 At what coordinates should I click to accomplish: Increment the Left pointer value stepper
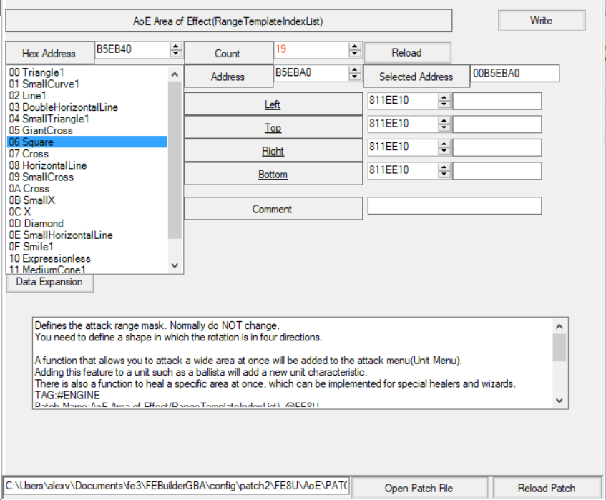[x=444, y=97]
